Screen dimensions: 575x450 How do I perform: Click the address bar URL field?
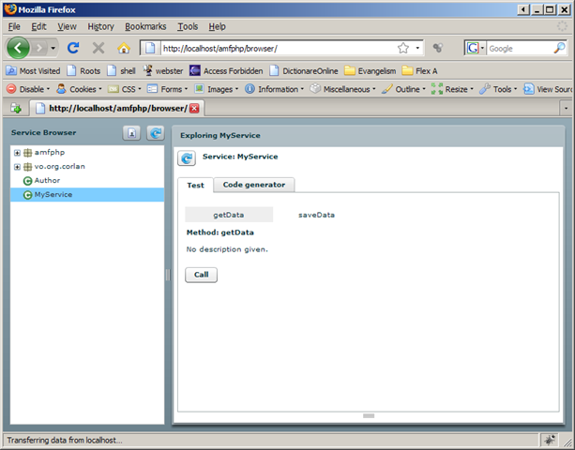(x=278, y=49)
